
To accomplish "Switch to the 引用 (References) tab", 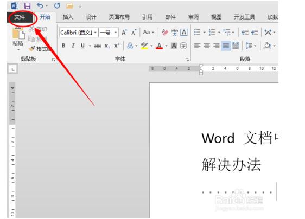I will tap(147, 17).
